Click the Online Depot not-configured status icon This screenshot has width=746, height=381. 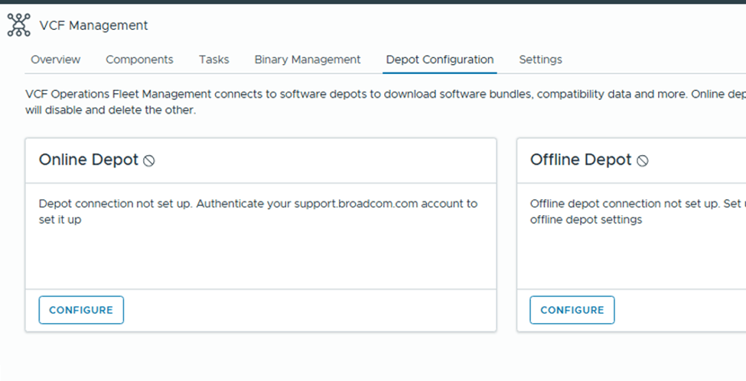click(x=149, y=160)
